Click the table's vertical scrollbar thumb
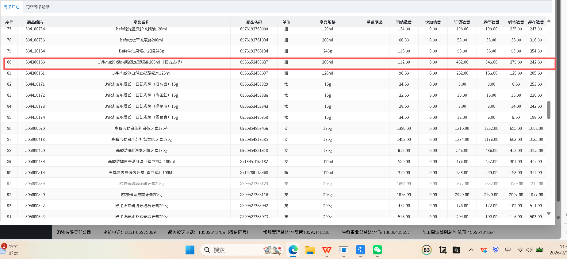 pyautogui.click(x=549, y=110)
